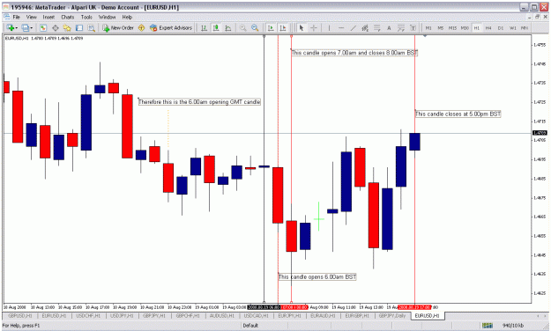Viewport: 551px width, 331px height.
Task: Pick the Draw Horizontal Line tool
Action: coord(341,27)
